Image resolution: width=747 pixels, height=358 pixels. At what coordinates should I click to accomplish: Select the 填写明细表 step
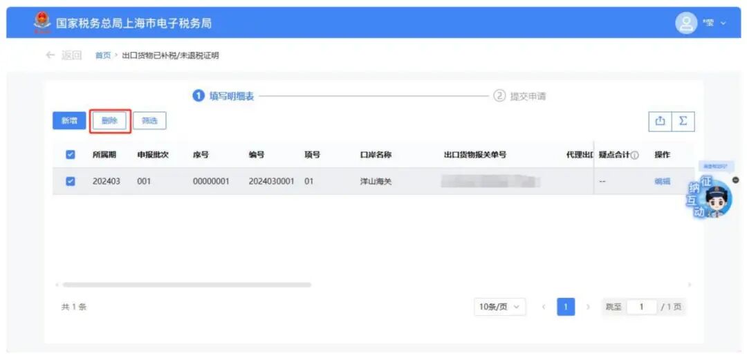point(223,97)
